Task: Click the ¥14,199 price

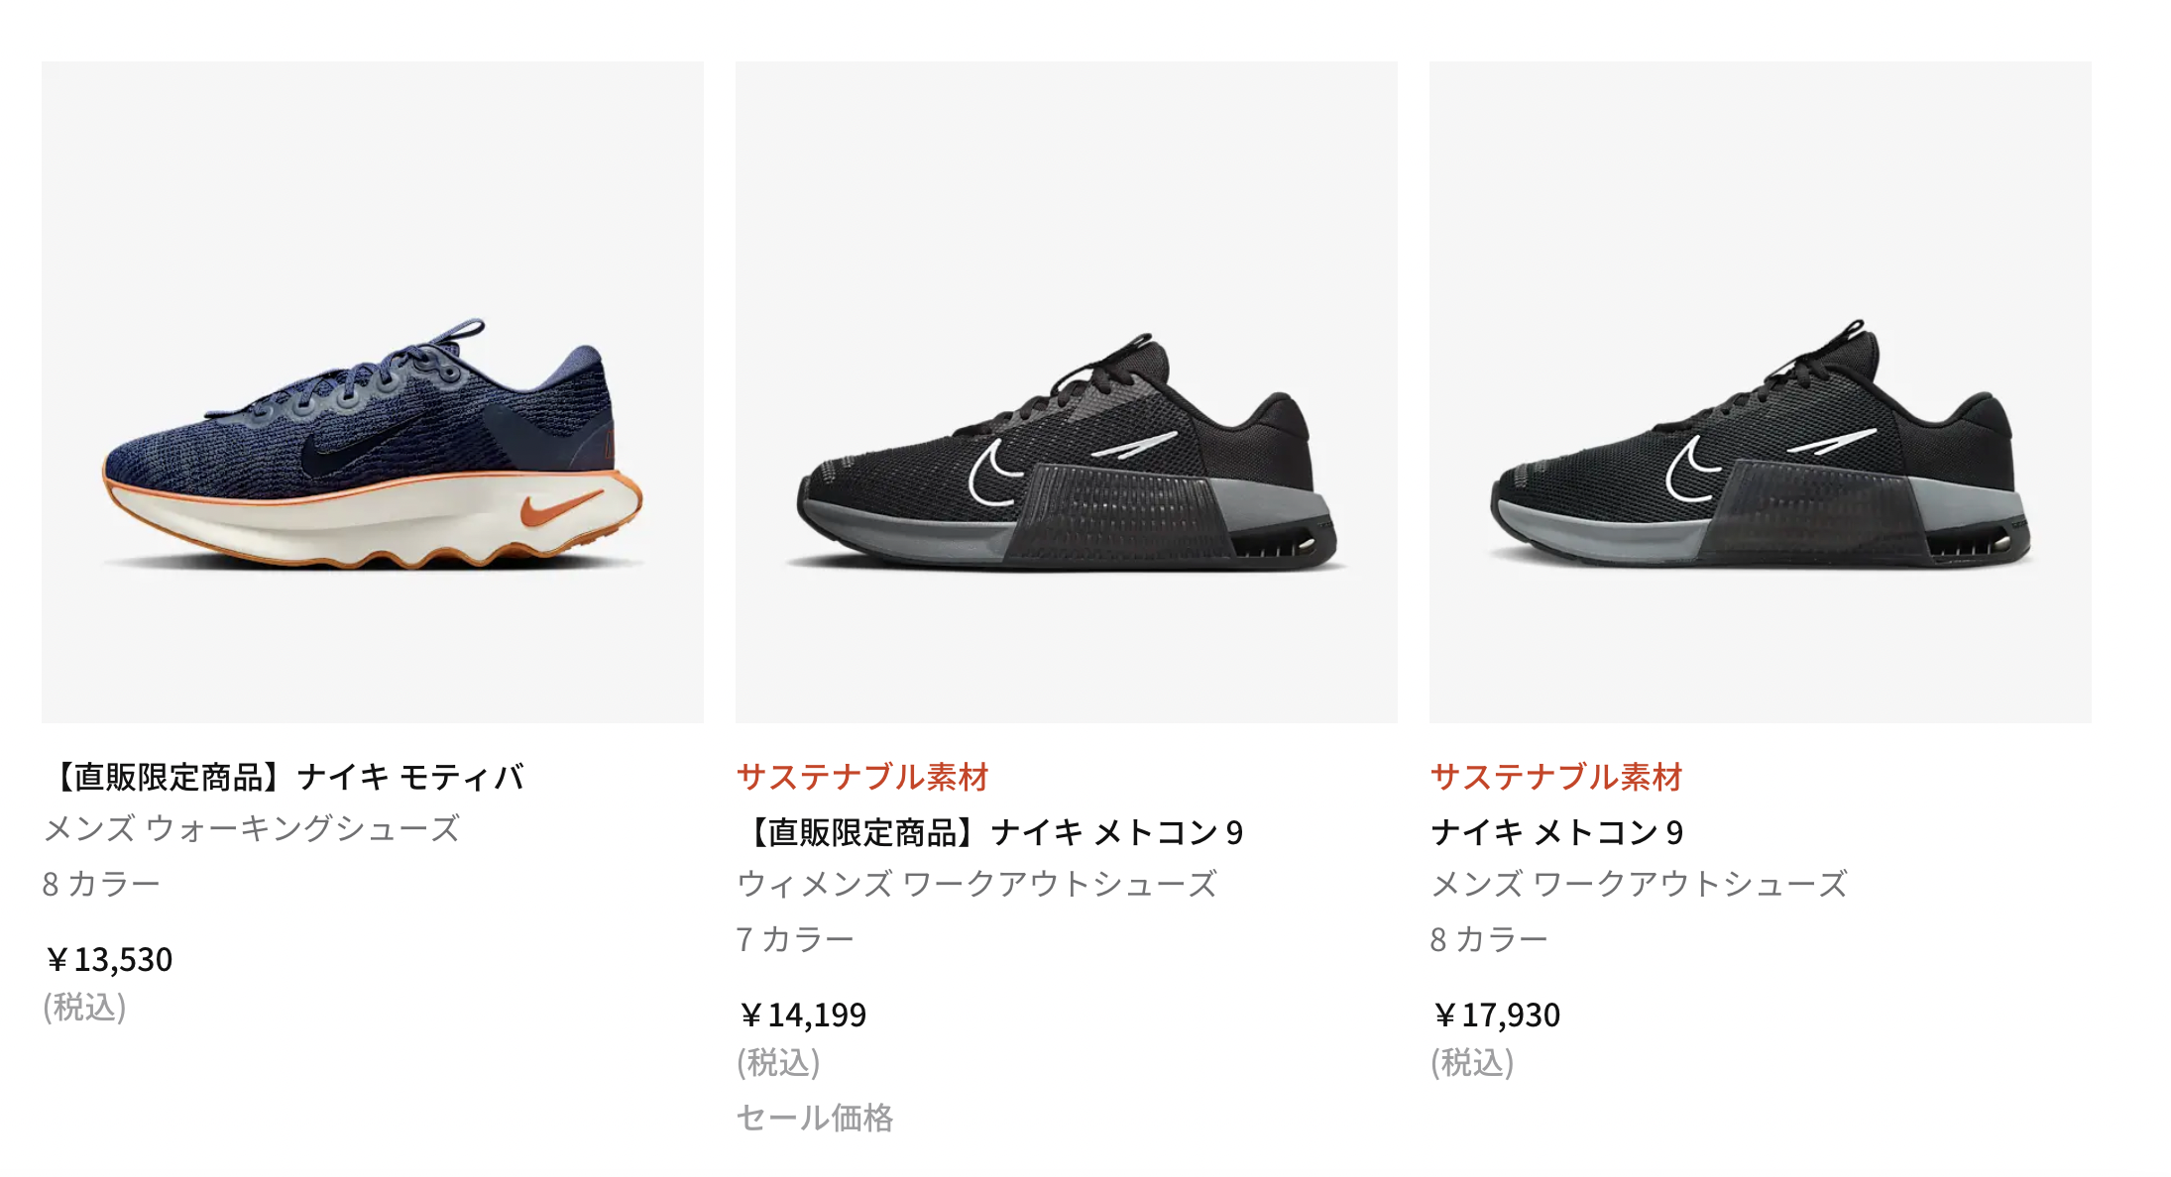Action: 802,1015
